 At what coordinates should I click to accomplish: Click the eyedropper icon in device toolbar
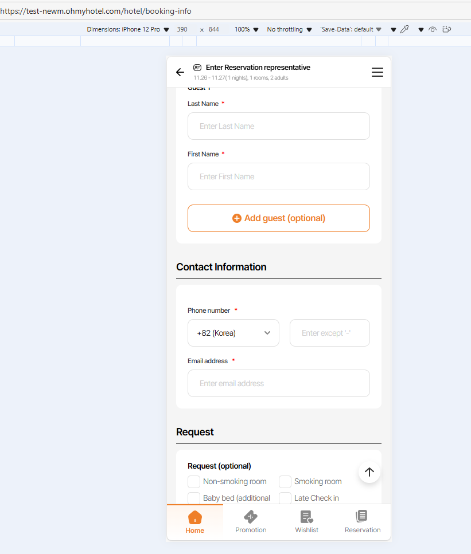404,29
